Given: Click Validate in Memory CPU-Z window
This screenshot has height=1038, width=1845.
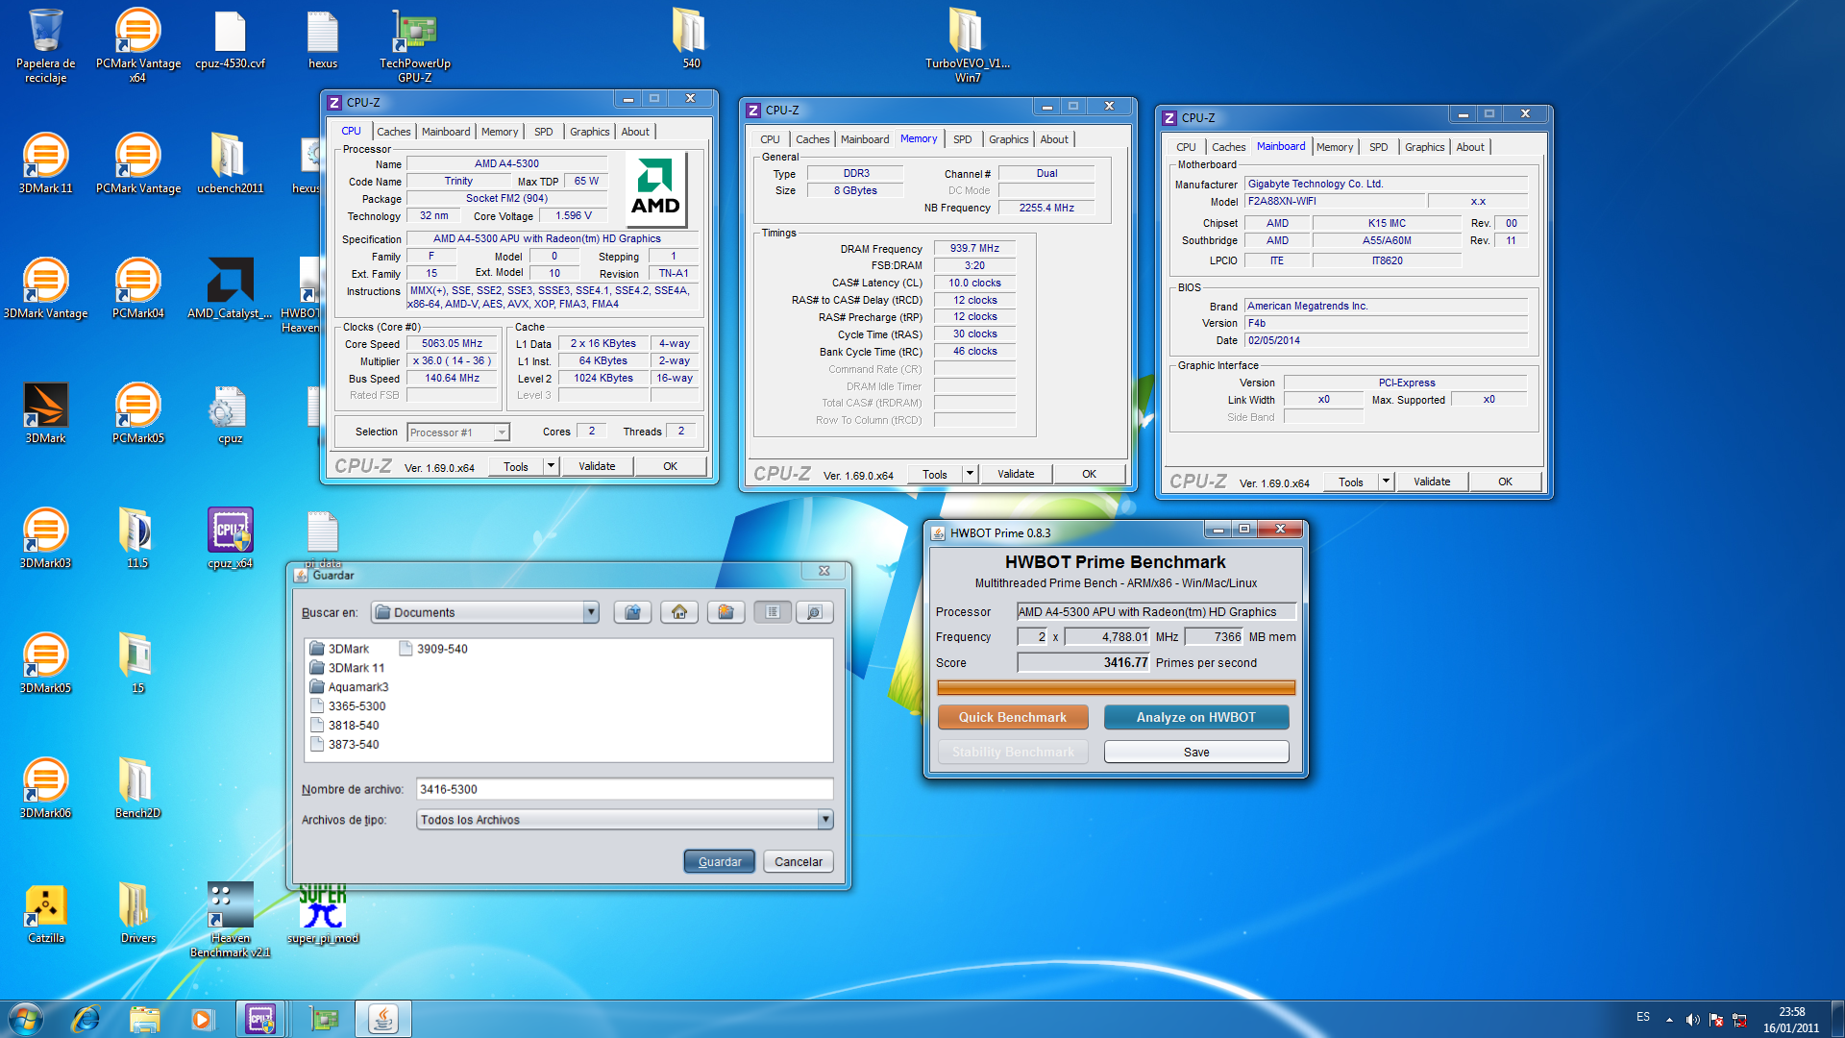Looking at the screenshot, I should tap(1016, 474).
